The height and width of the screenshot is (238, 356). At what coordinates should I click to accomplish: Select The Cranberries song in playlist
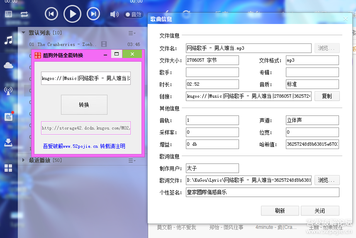click(x=62, y=44)
